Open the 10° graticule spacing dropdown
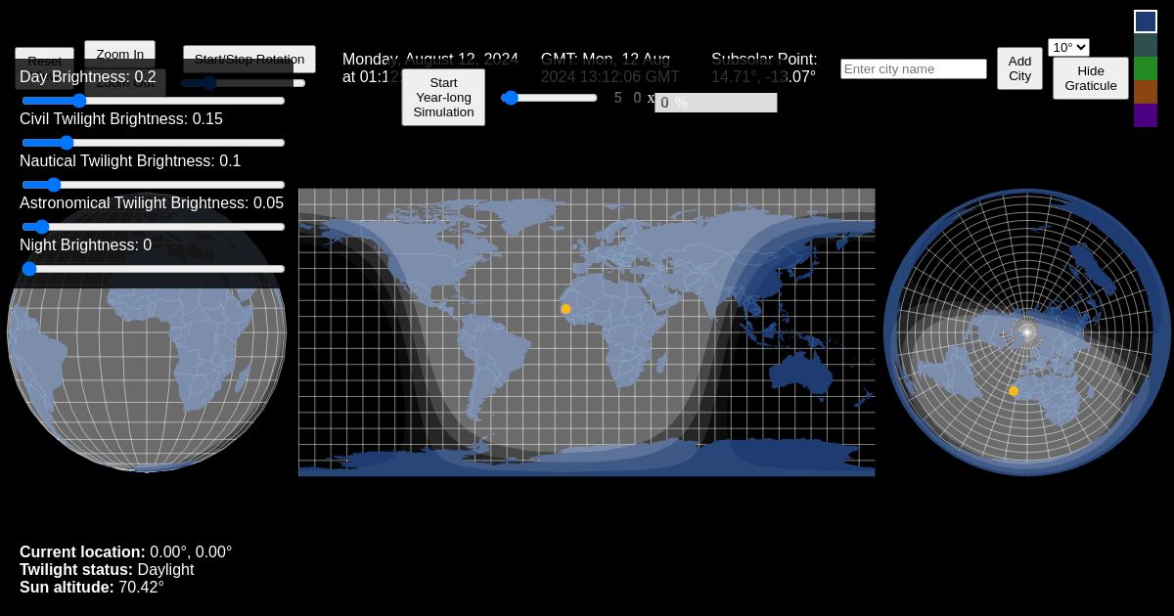The image size is (1174, 616). click(1068, 47)
